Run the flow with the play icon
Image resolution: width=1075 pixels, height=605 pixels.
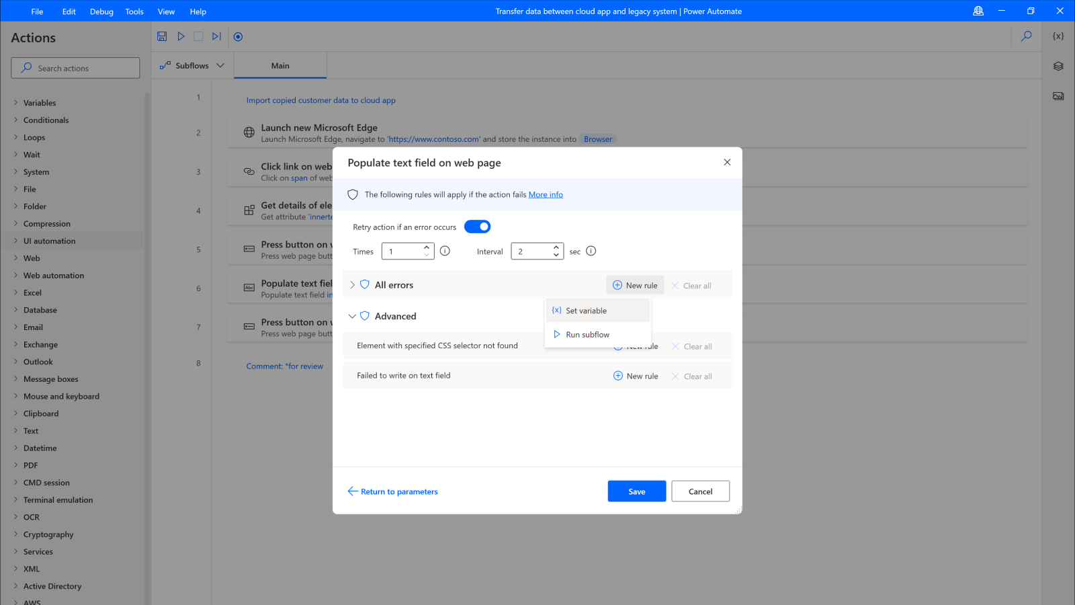tap(180, 36)
